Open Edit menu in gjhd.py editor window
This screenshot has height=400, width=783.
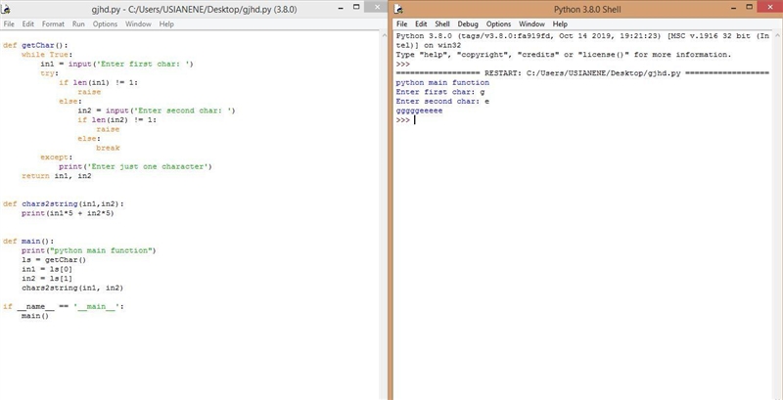28,23
